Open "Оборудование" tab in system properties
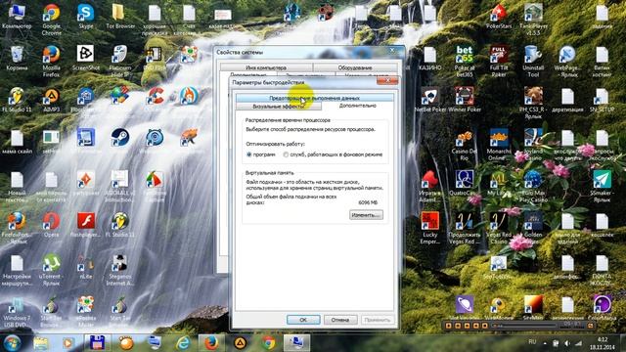Screen dimensions: 626x352 pos(355,67)
